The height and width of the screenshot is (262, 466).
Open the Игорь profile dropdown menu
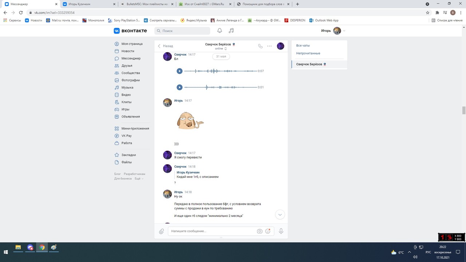point(333,31)
